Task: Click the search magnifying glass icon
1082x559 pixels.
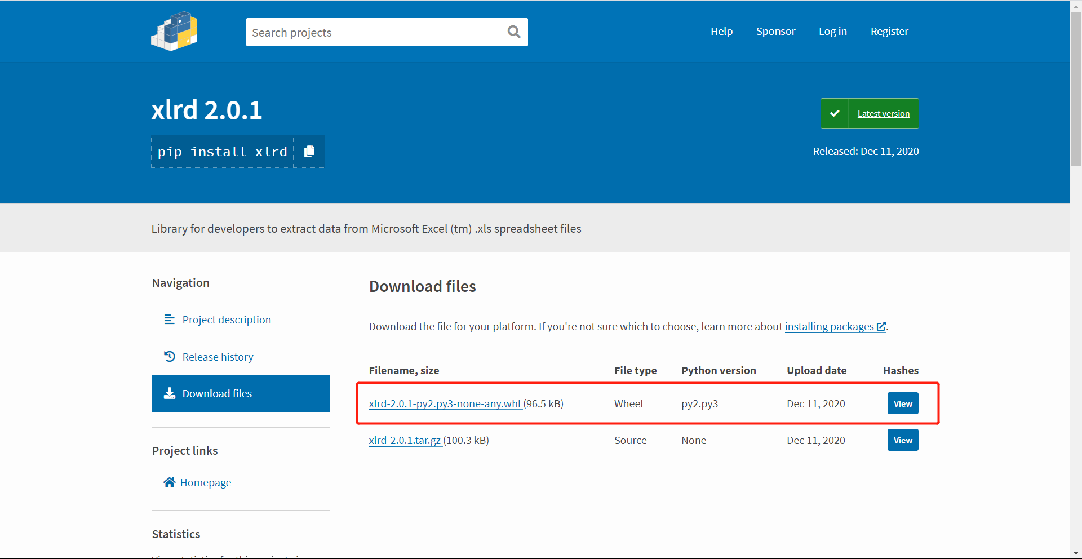Action: point(513,32)
